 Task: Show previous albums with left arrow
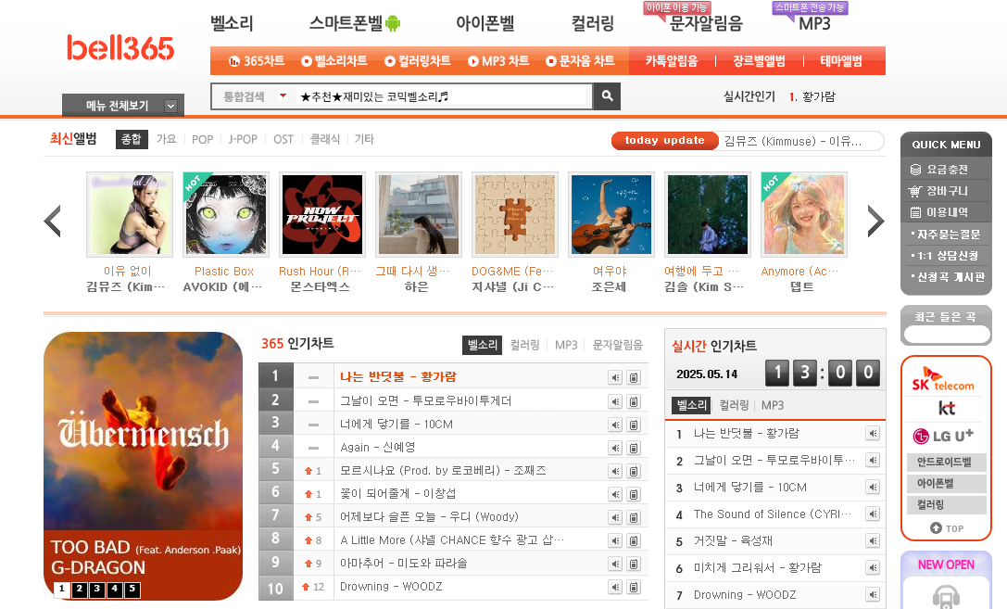(53, 221)
